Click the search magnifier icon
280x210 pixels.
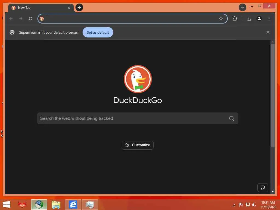pos(231,118)
